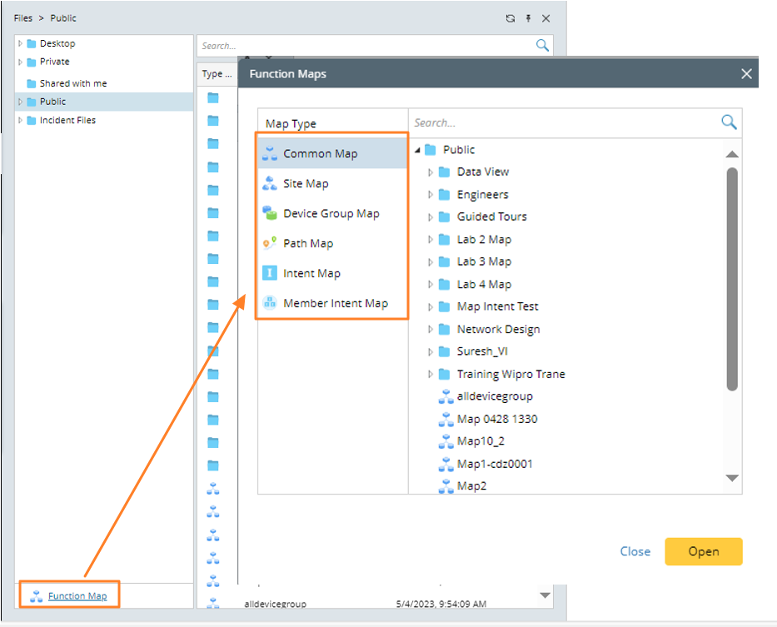
Task: Select the Member Intent Map icon
Action: pos(269,303)
